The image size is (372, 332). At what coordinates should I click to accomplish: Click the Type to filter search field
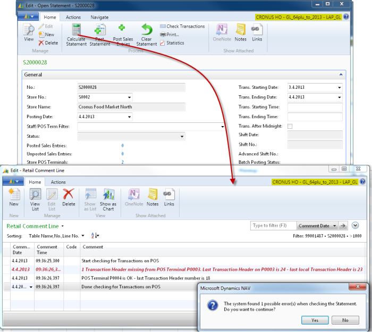(x=273, y=226)
